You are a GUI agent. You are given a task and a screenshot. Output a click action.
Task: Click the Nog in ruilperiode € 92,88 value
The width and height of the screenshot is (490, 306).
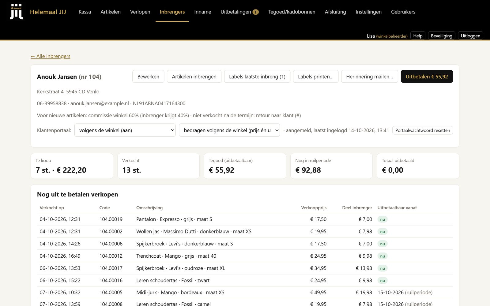coord(308,170)
